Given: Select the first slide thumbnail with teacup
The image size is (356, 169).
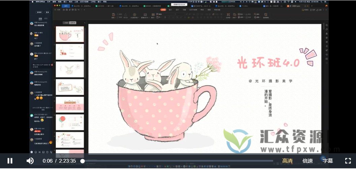Looking at the screenshot, I should tap(70, 34).
